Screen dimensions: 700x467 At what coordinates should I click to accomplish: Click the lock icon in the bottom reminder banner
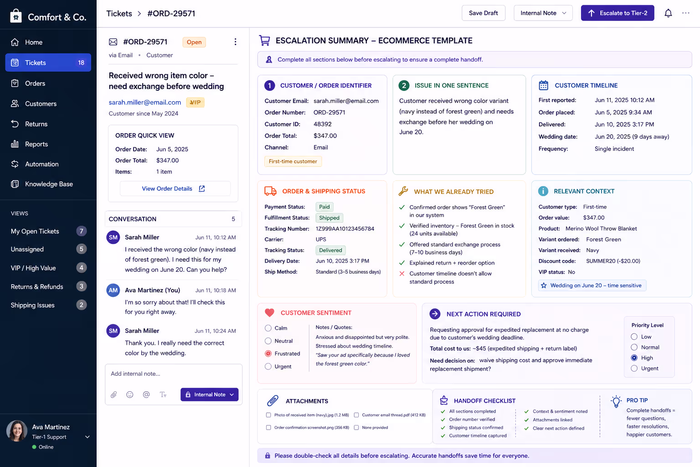[268, 456]
